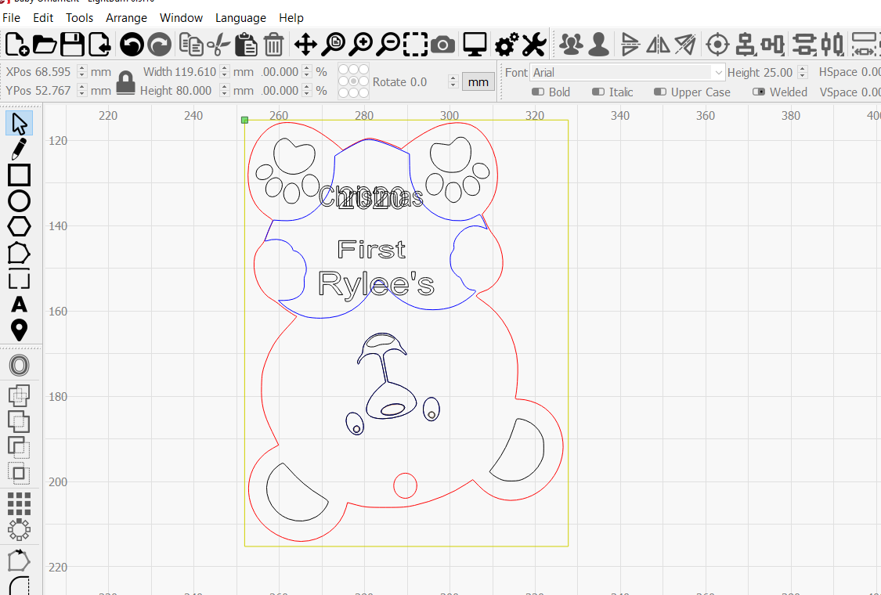881x595 pixels.
Task: Create a new file
Action: pyautogui.click(x=17, y=45)
